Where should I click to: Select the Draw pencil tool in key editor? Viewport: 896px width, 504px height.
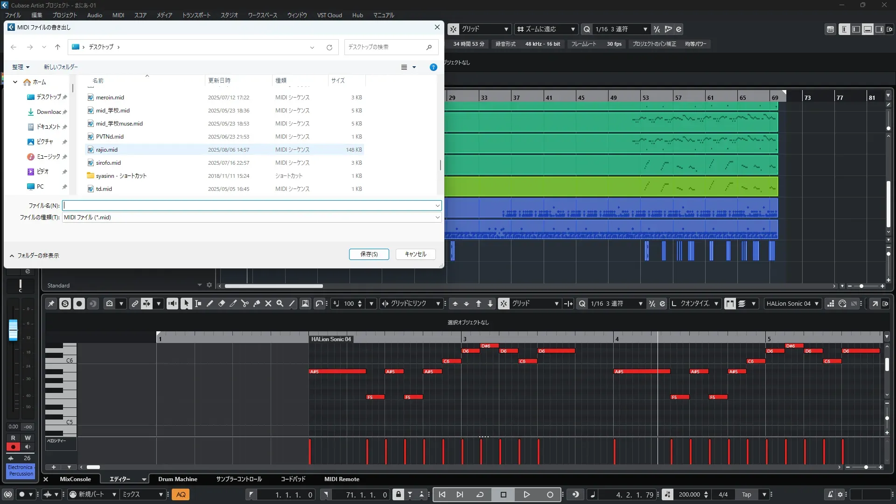pos(210,304)
